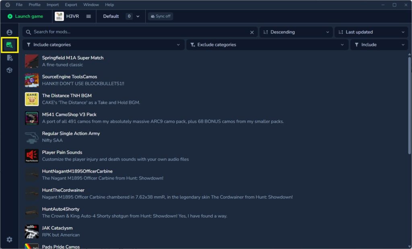The width and height of the screenshot is (412, 249).
Task: Open the Last updated sort dropdown
Action: pos(371,32)
